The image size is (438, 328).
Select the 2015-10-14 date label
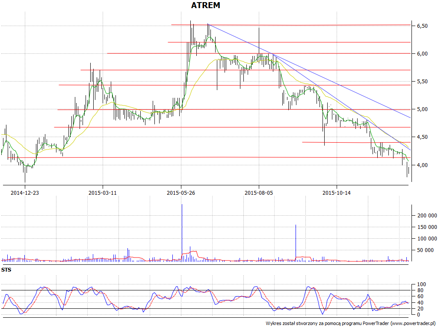tap(337, 193)
